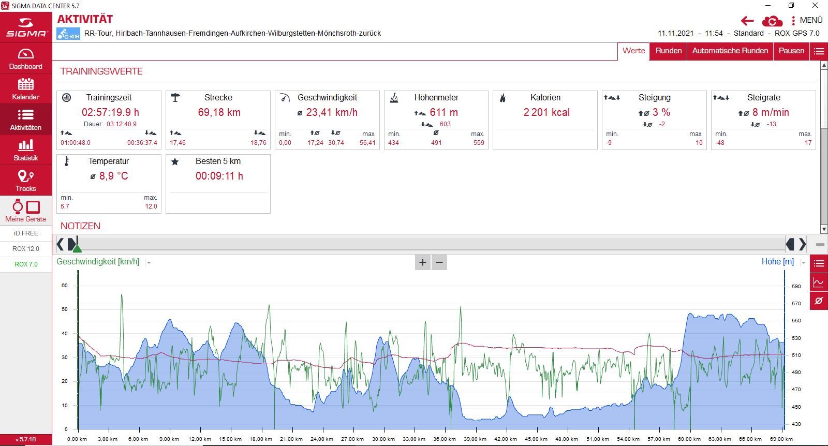Select the ROX 12.0 device
The height and width of the screenshot is (446, 828).
point(26,248)
